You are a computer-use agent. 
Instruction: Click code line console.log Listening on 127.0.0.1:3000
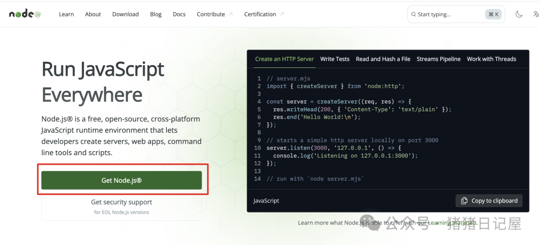[345, 156]
